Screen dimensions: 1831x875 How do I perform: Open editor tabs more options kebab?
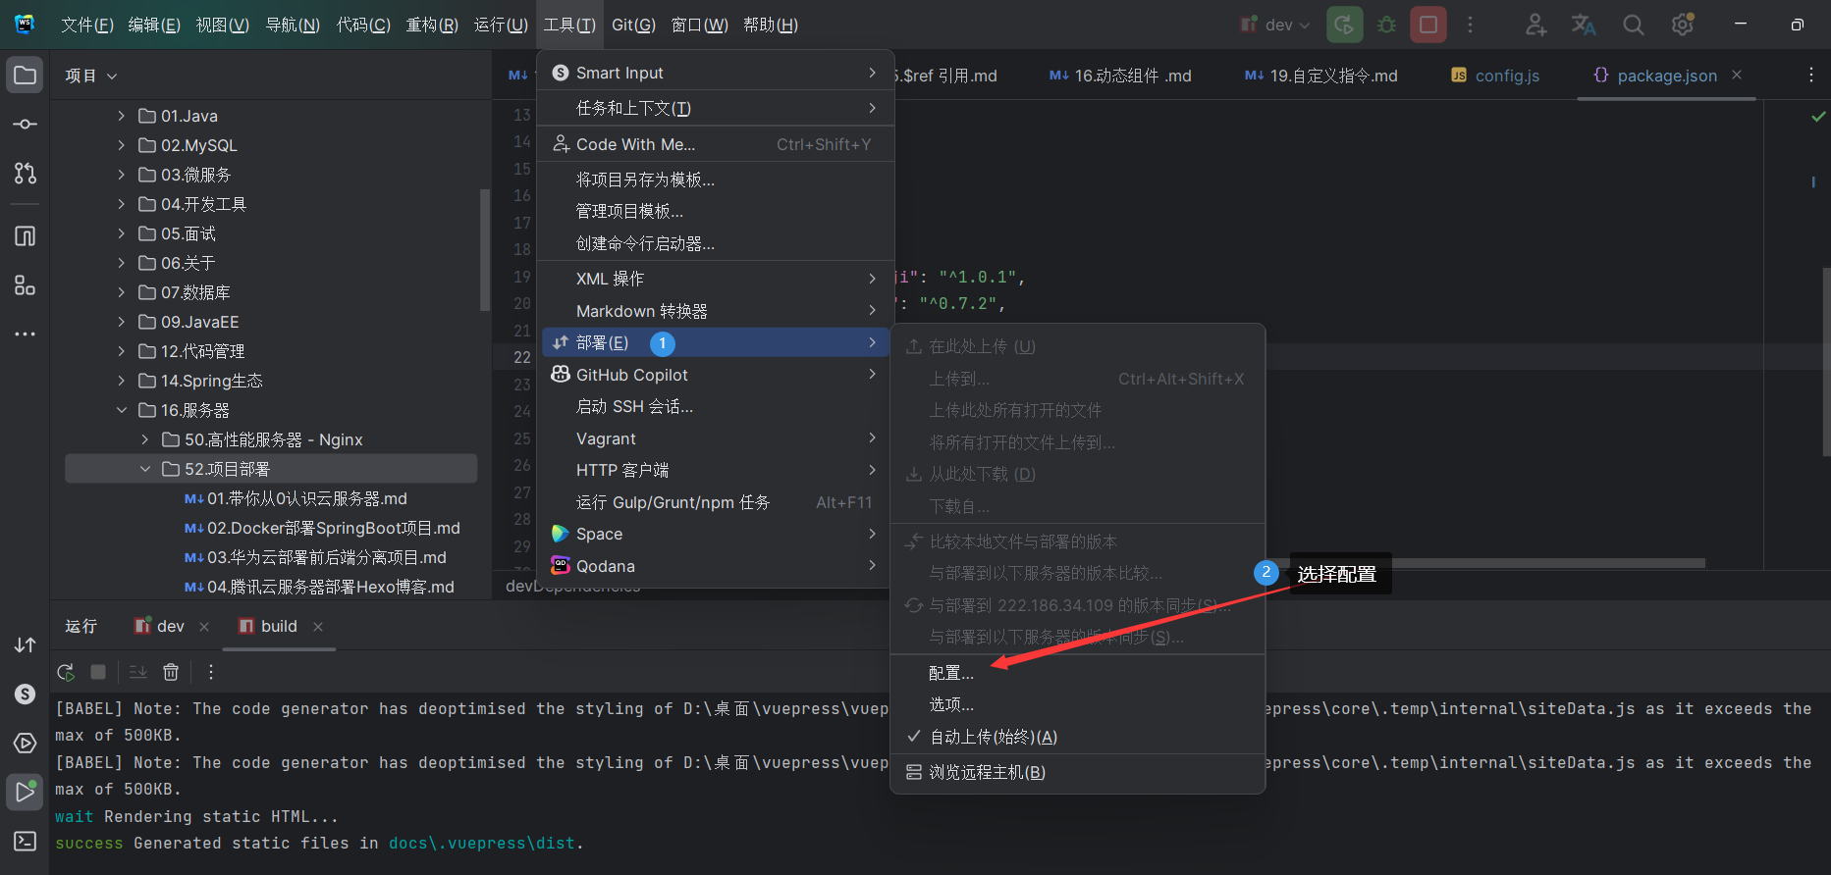pos(1811,76)
